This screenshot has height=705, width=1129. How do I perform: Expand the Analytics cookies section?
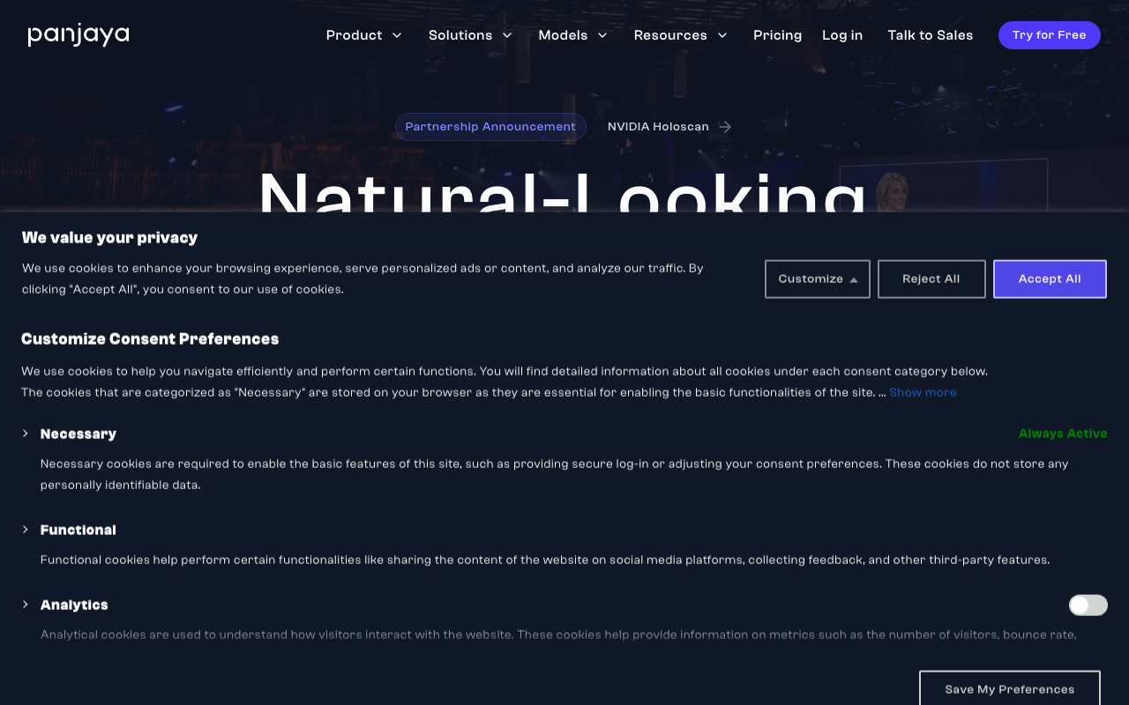pos(26,605)
